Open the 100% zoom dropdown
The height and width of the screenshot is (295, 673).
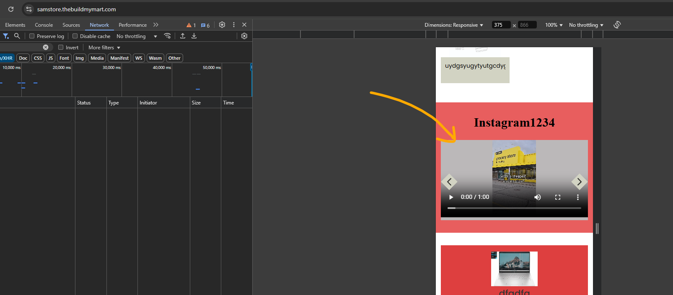point(554,25)
